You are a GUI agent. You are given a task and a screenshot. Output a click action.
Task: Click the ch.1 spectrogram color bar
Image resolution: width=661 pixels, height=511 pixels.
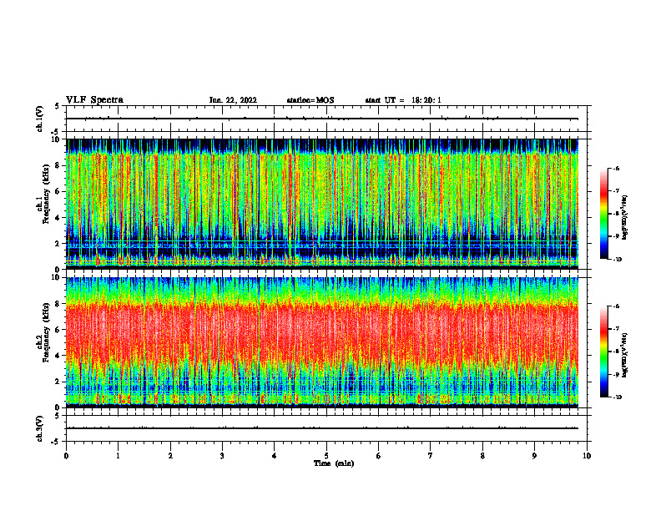[x=604, y=214]
